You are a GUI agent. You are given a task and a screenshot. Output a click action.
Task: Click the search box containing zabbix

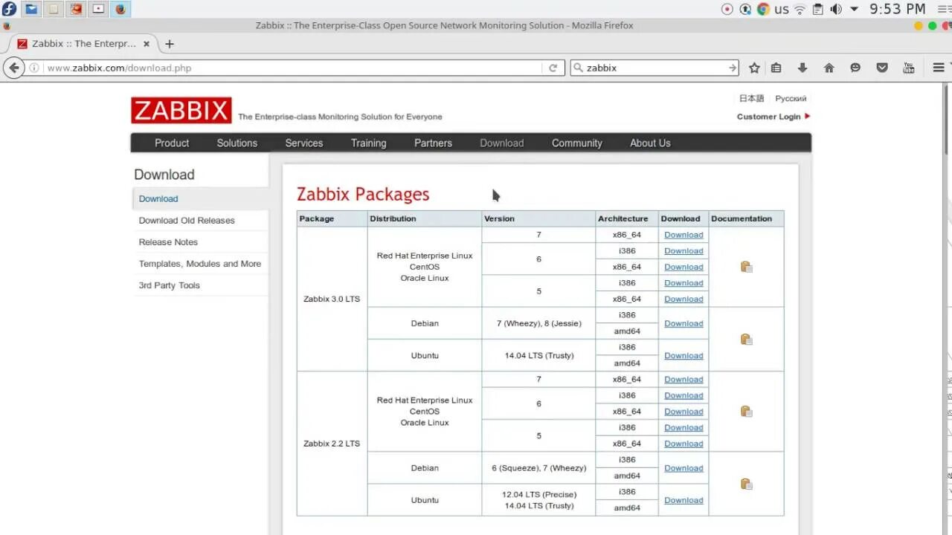(654, 68)
